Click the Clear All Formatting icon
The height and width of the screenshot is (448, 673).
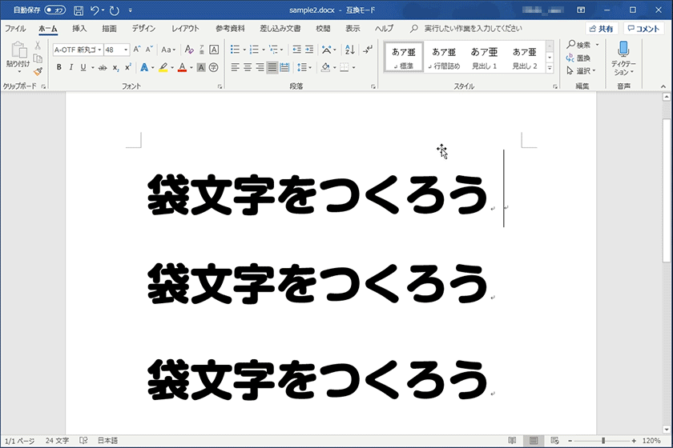(189, 50)
